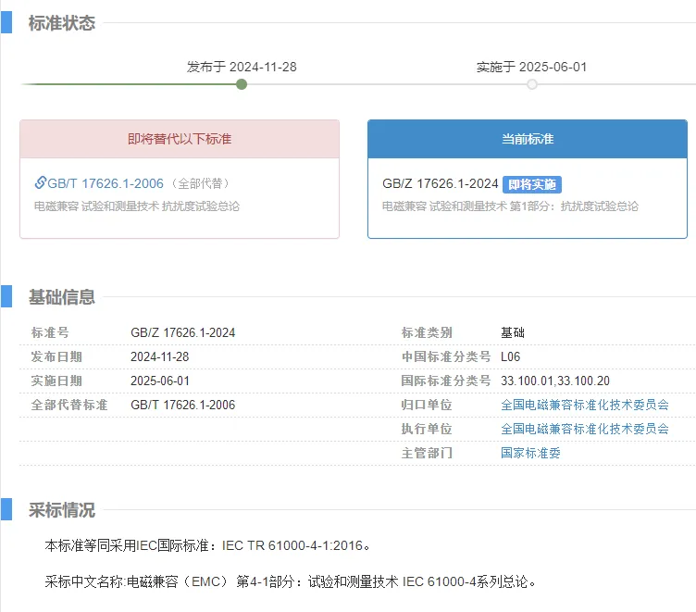
Task: Click the 基础信息 section heading
Action: (x=62, y=297)
